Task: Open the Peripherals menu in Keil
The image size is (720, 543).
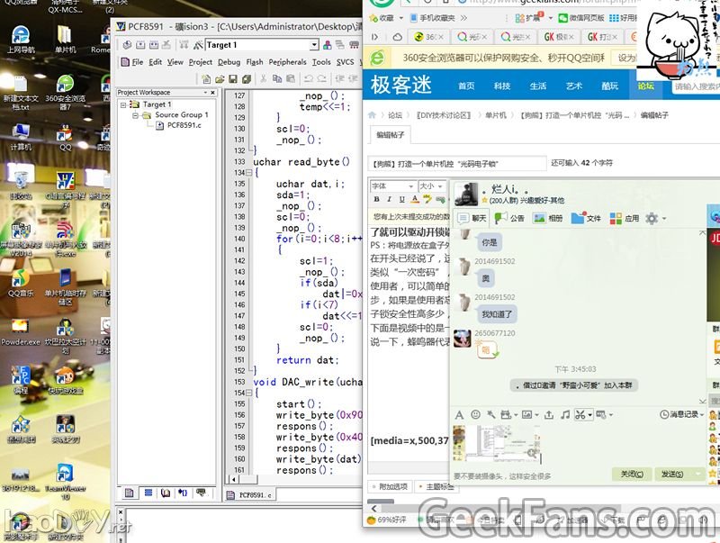Action: tap(287, 62)
